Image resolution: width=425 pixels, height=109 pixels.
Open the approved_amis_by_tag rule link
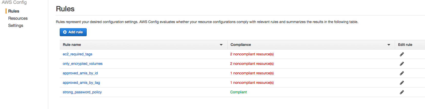click(x=81, y=83)
